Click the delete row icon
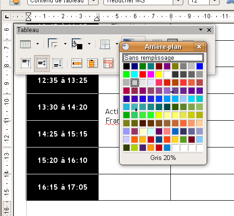The image size is (234, 216). 108,63
